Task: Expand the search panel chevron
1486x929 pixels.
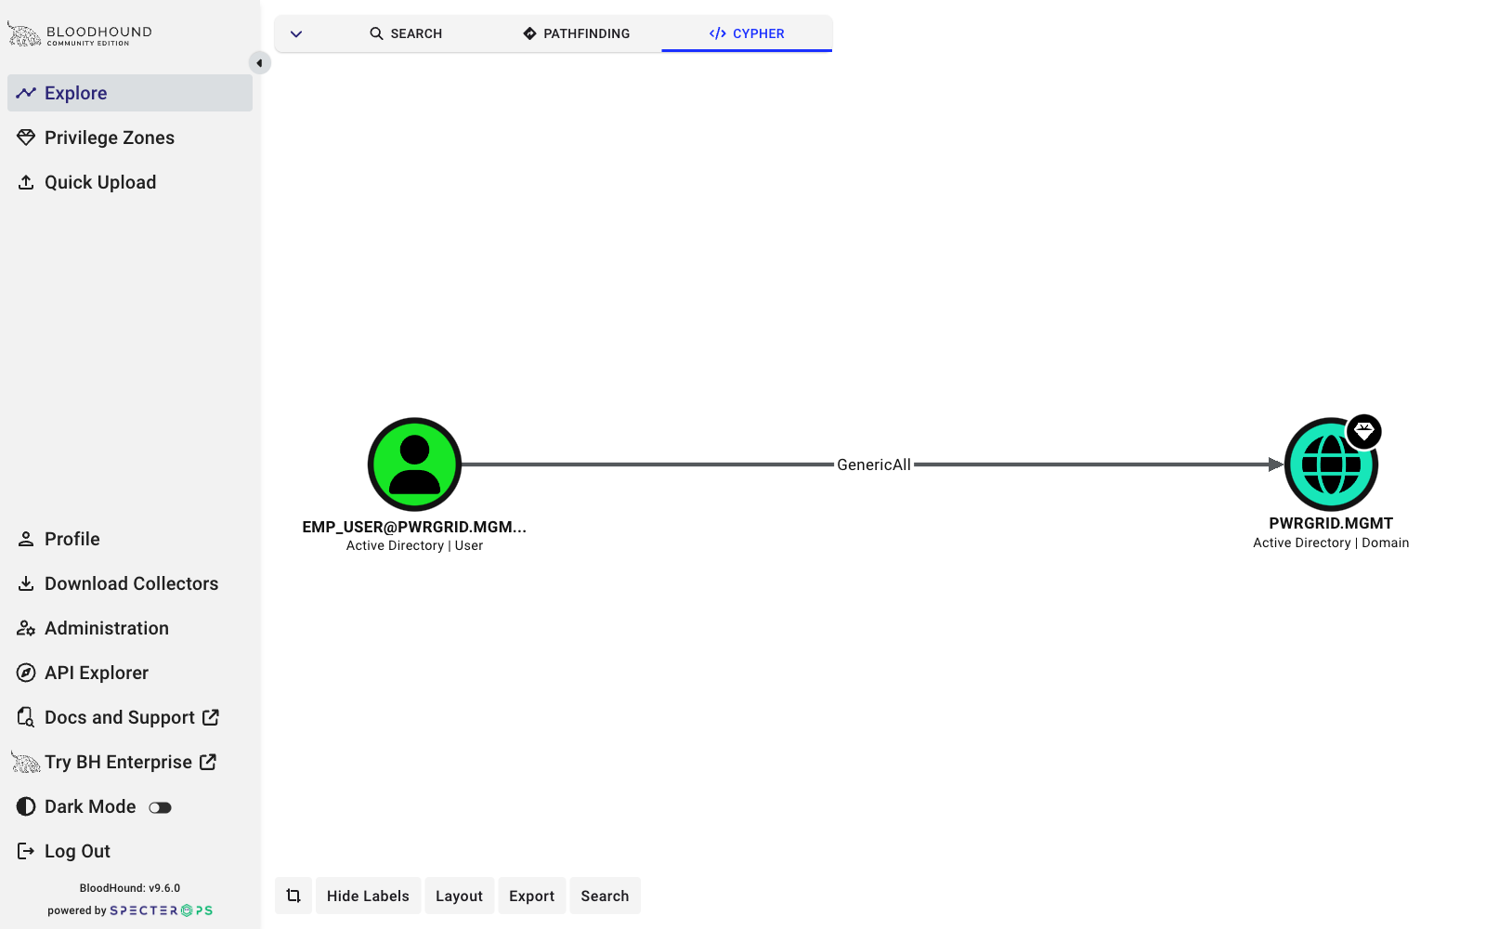Action: 296,33
